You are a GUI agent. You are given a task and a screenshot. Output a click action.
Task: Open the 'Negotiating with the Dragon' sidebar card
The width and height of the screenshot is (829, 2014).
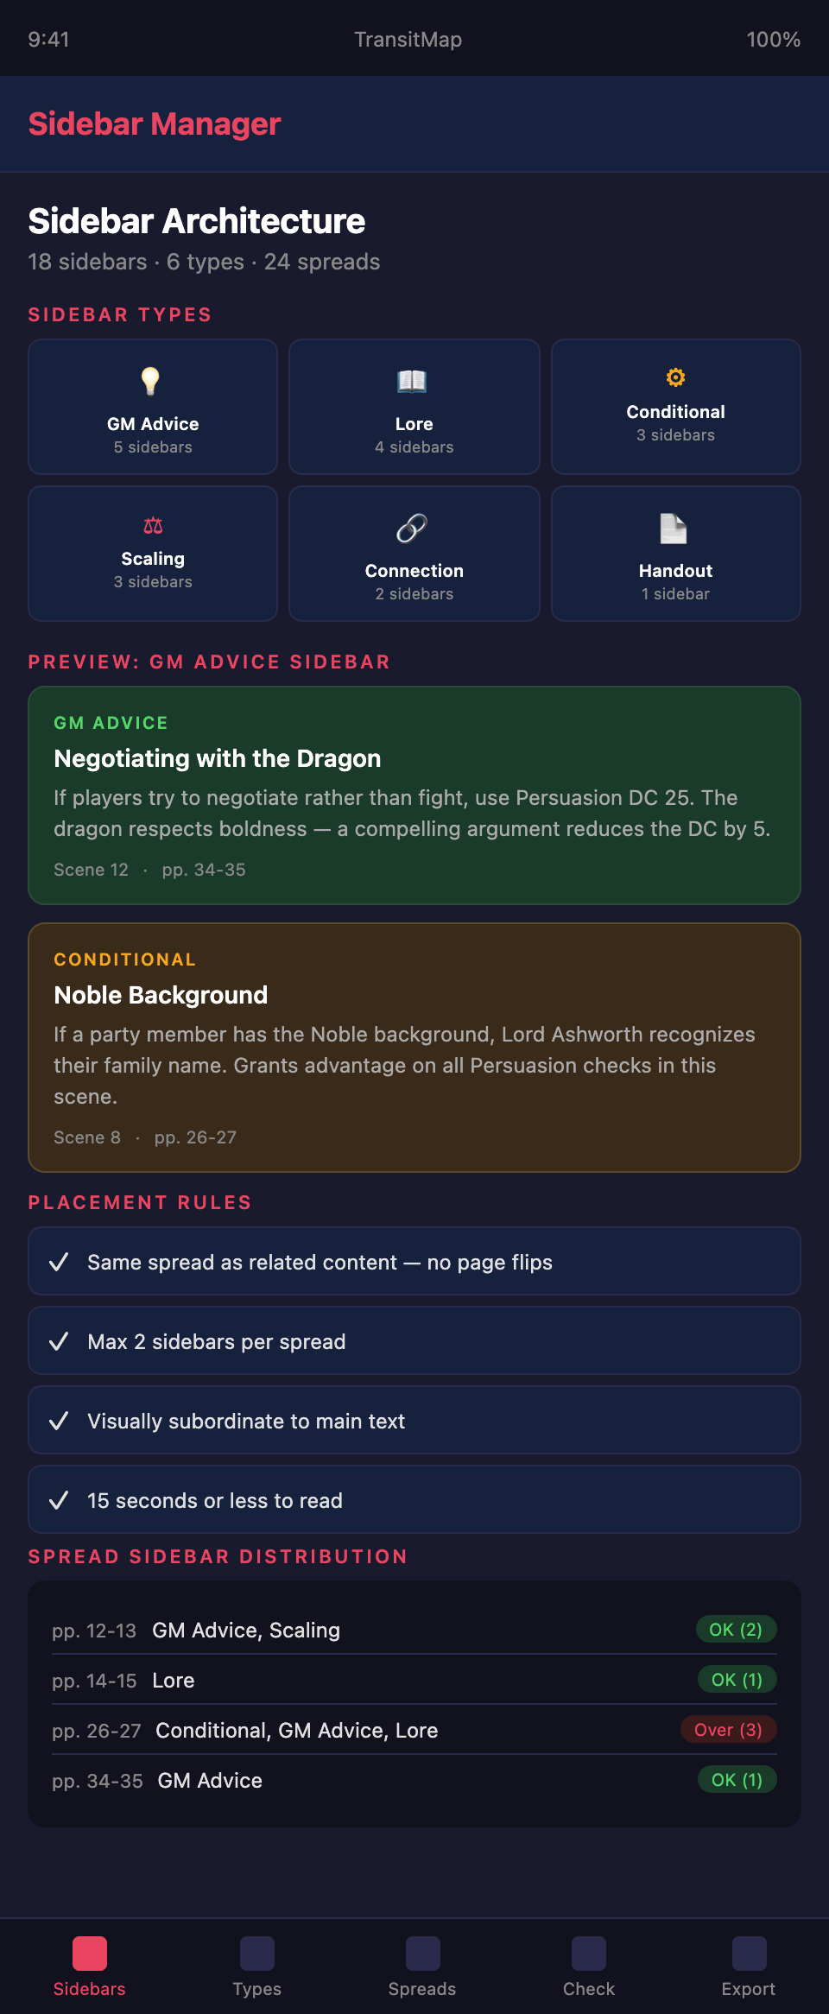[414, 795]
